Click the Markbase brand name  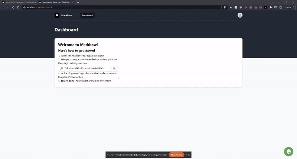(67, 15)
